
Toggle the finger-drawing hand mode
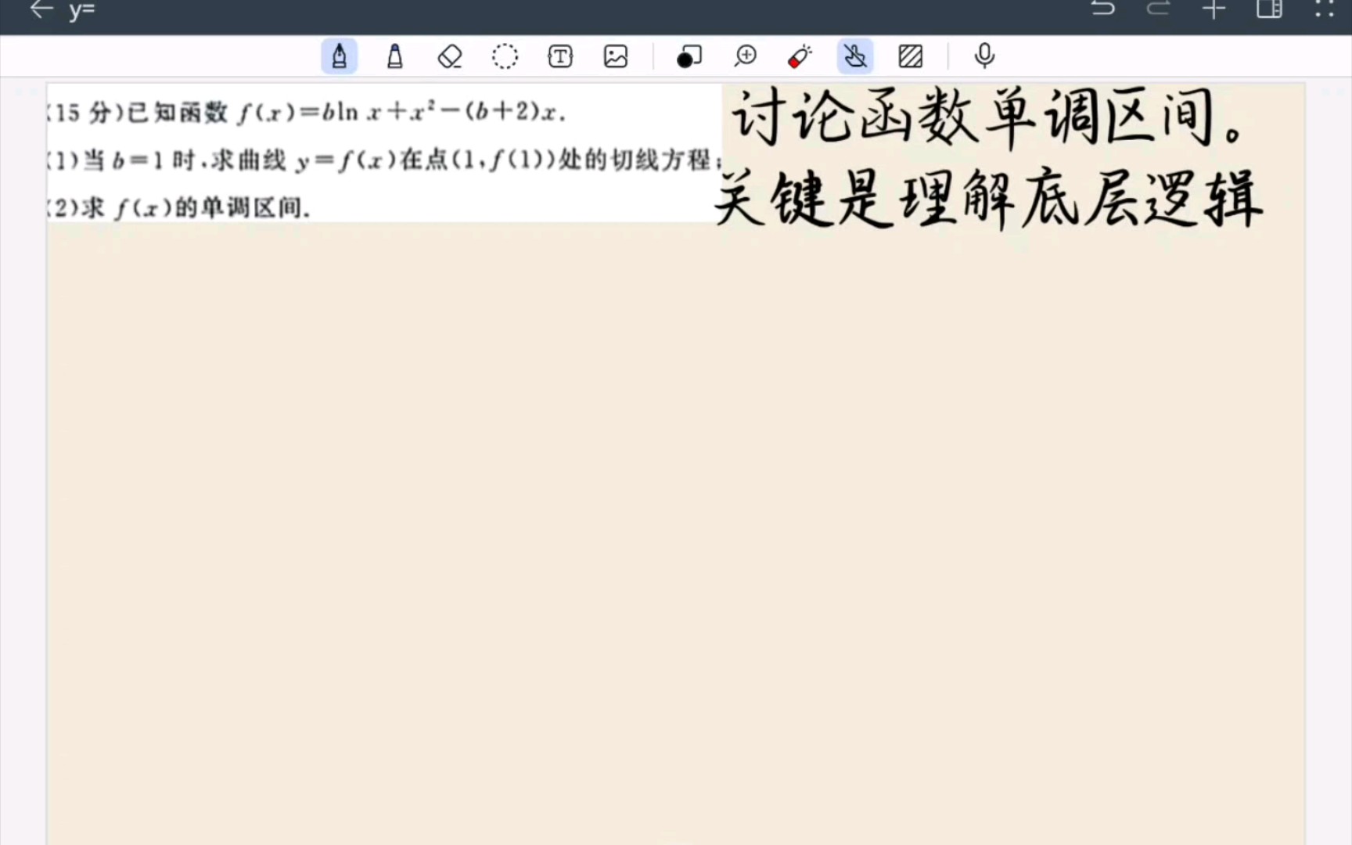[855, 56]
